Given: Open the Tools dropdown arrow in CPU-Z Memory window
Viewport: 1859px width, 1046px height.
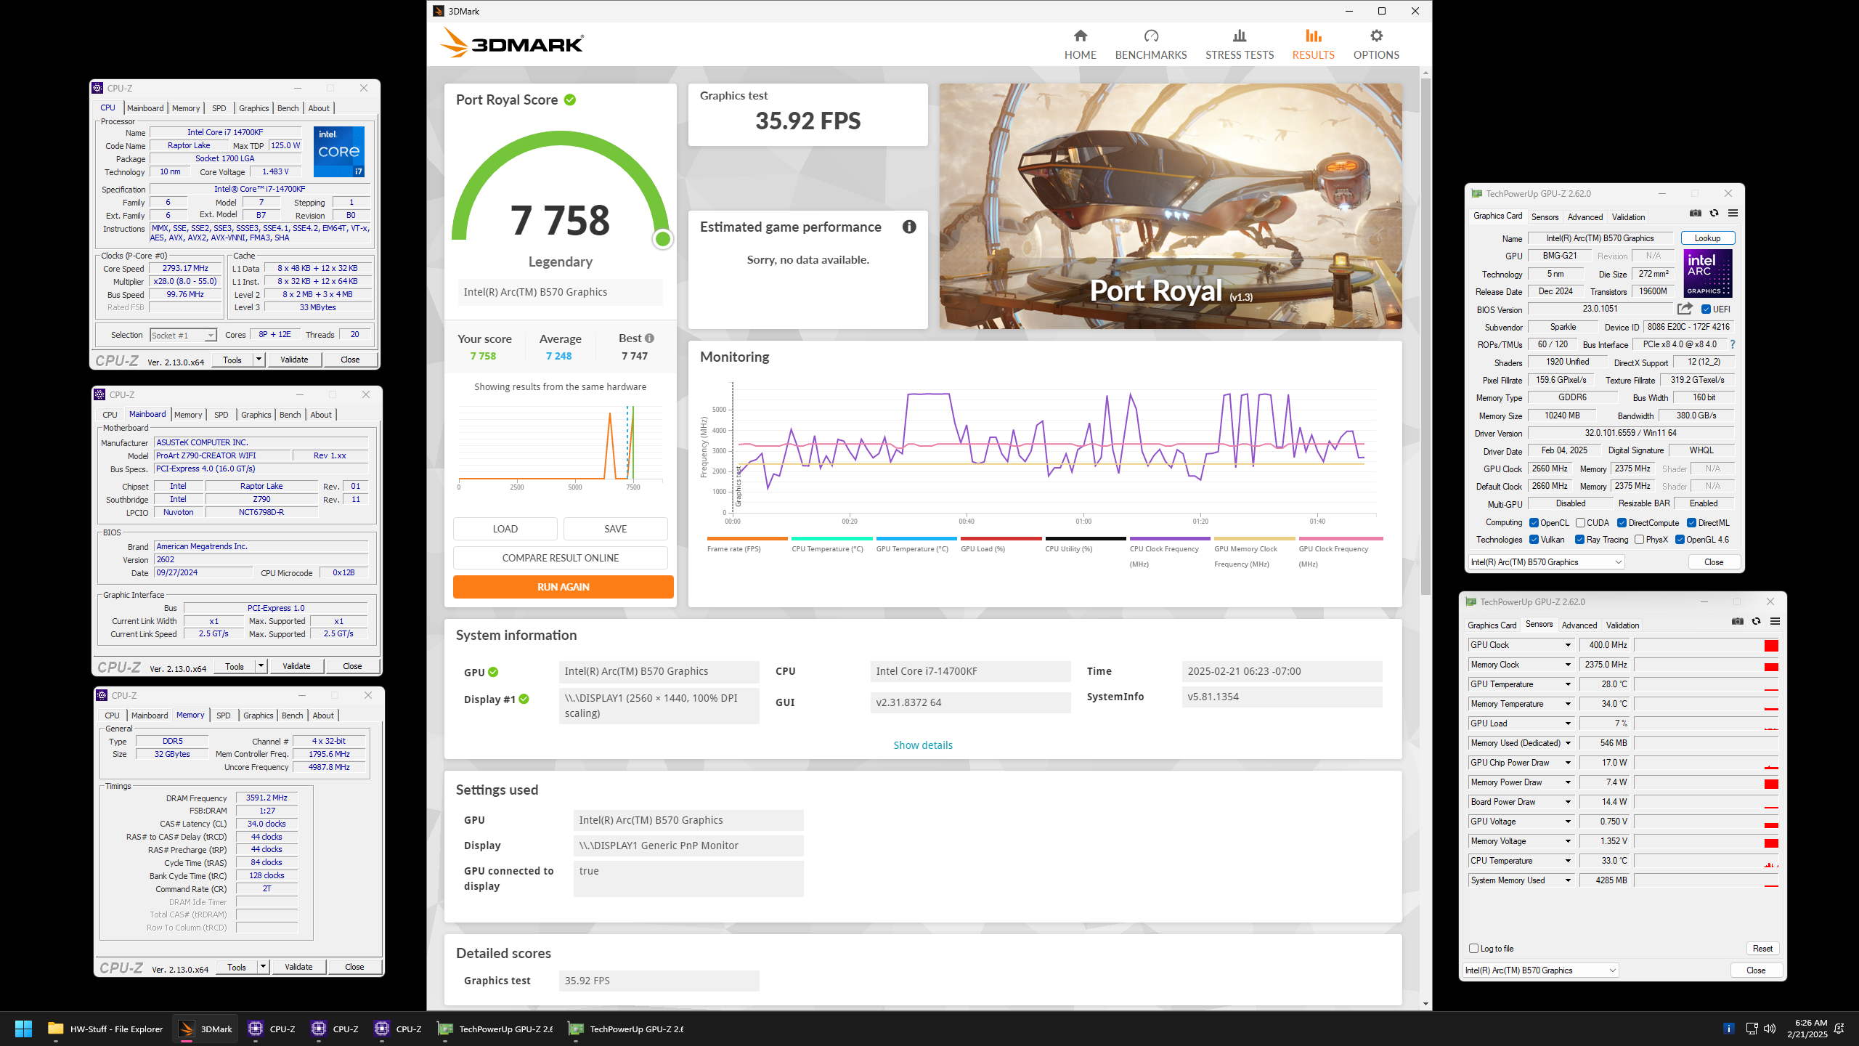Looking at the screenshot, I should 263,967.
